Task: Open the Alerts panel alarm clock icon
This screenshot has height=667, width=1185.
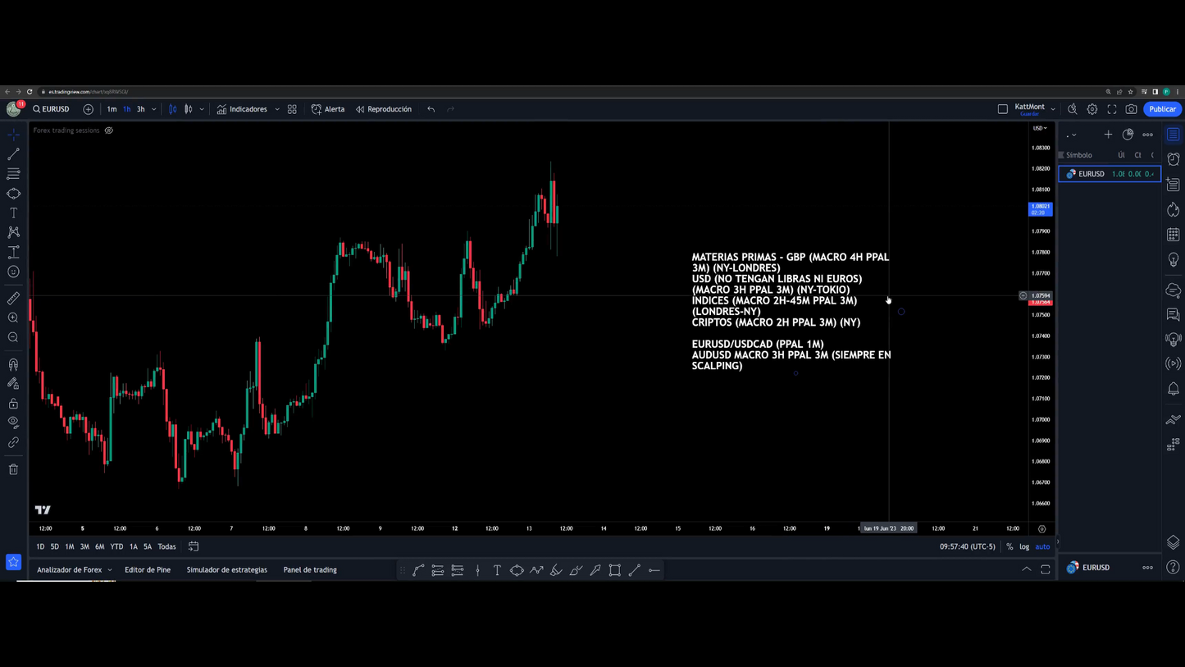Action: click(x=1174, y=159)
